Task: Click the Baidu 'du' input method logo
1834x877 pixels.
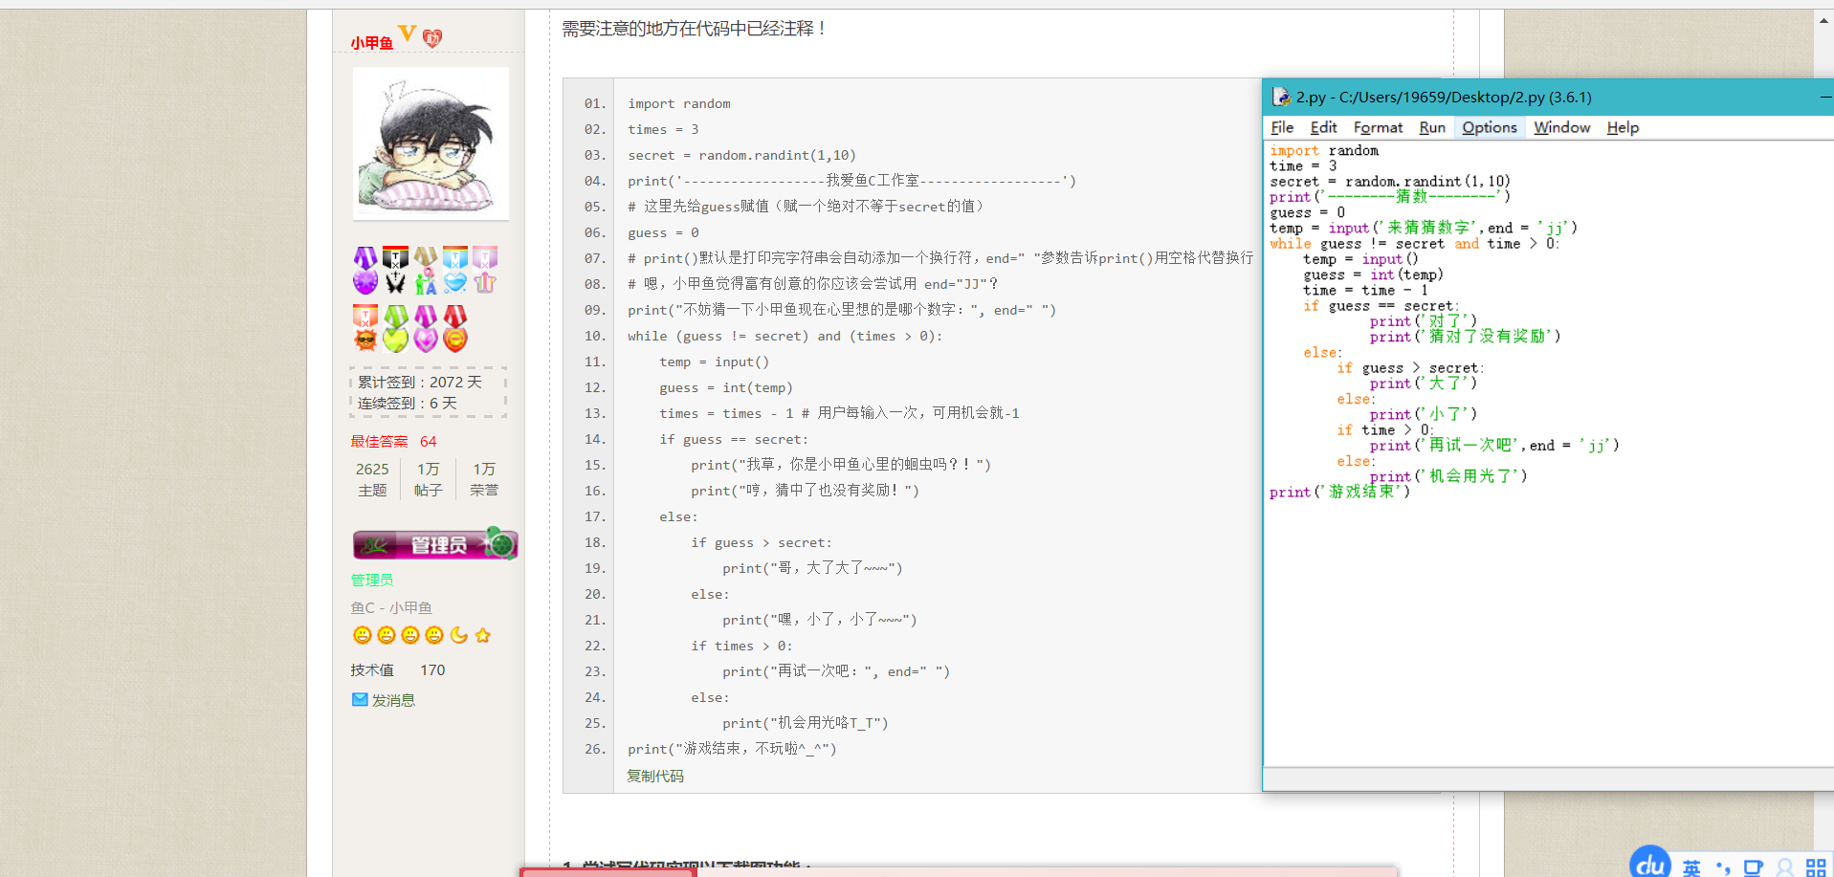Action: 1650,864
